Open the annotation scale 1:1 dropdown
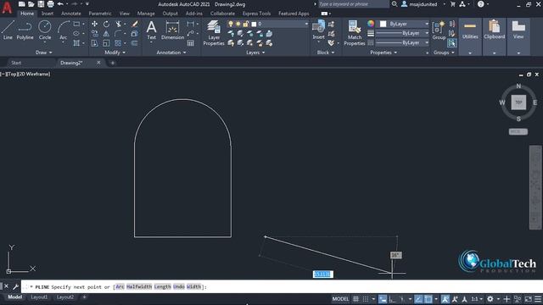 click(x=477, y=299)
